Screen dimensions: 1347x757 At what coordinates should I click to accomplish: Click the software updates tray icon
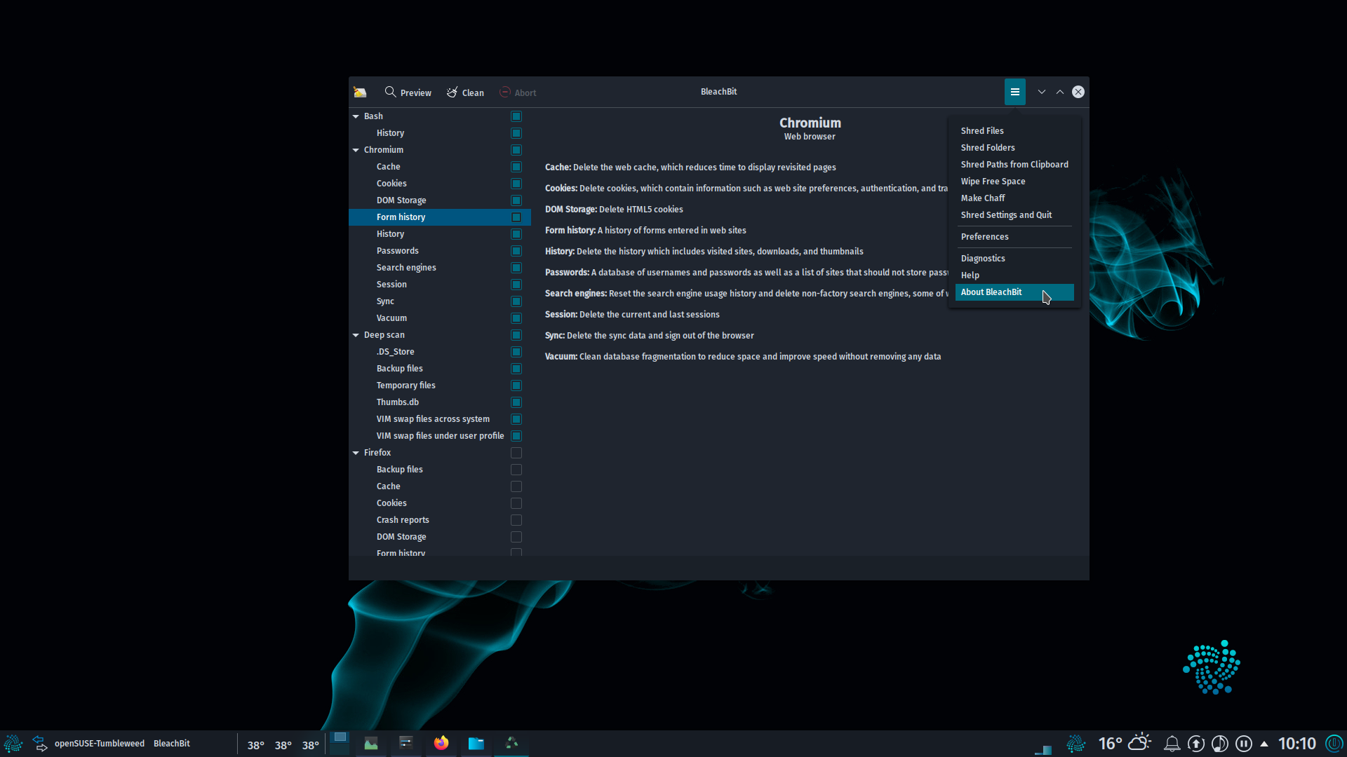click(x=1196, y=744)
